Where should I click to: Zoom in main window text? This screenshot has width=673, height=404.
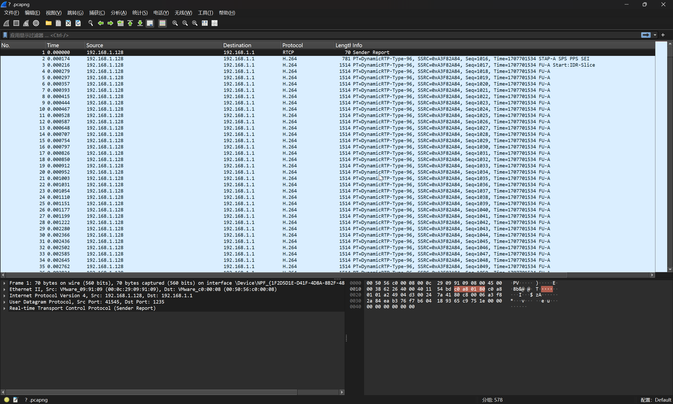tap(175, 23)
